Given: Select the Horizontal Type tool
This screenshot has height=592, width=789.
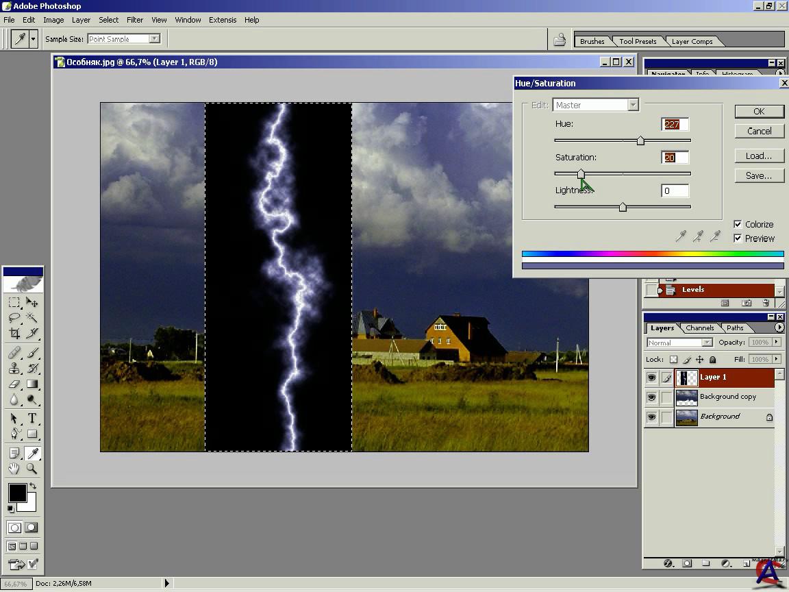Looking at the screenshot, I should coord(32,418).
